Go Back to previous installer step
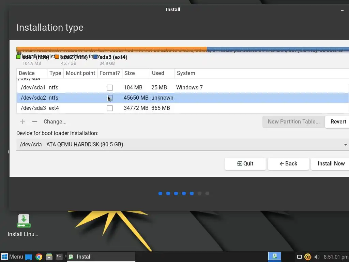 pos(288,164)
